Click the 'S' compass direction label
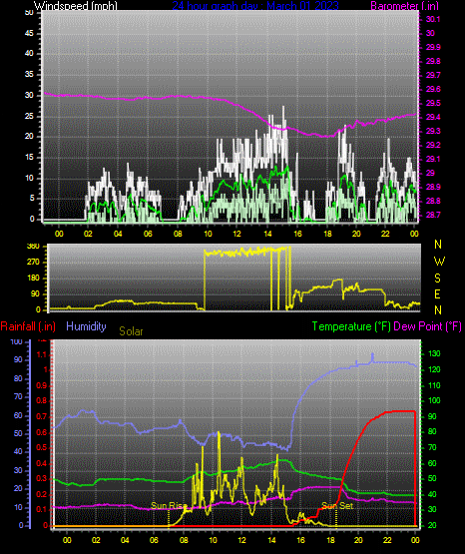 pyautogui.click(x=437, y=278)
